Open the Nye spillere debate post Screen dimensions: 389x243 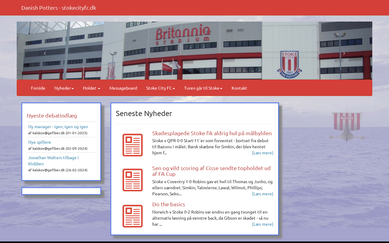pyautogui.click(x=40, y=142)
